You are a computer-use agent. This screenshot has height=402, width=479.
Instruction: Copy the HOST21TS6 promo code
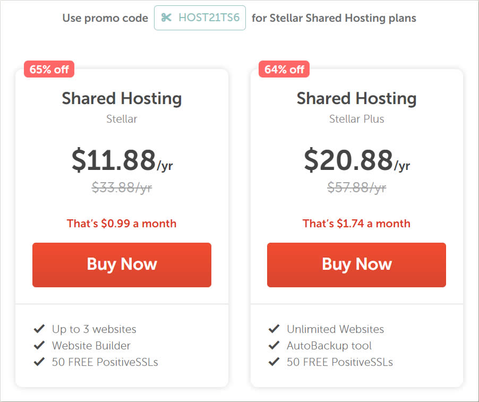click(x=200, y=18)
